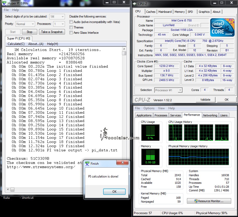Close the Hyper PI window
238x217 pixels.
tap(124, 2)
